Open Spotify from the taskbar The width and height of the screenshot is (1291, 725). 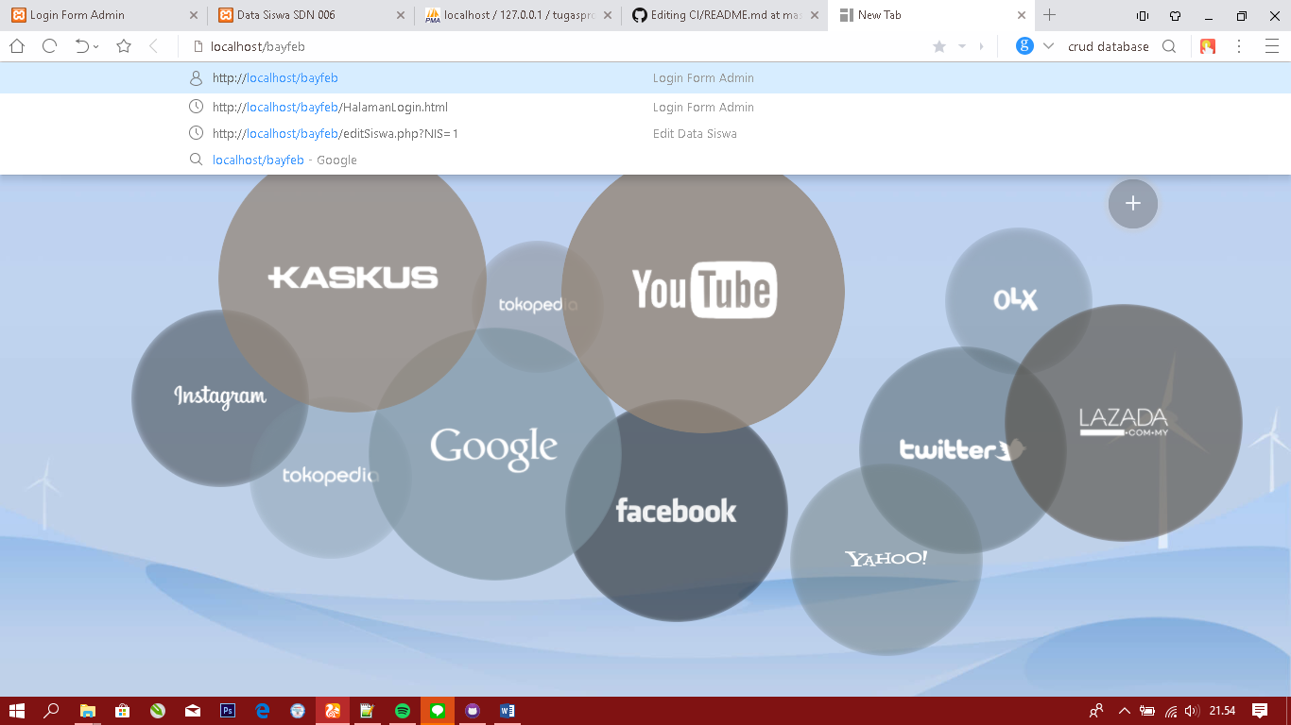click(x=403, y=711)
